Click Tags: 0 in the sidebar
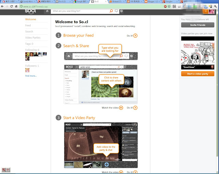219x174 pixels. click(x=29, y=44)
